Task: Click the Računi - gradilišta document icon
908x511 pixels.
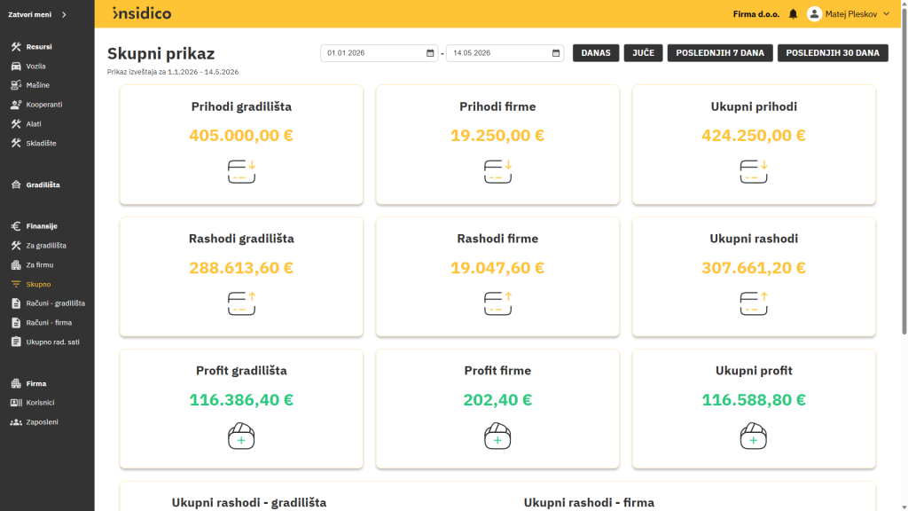Action: [16, 303]
